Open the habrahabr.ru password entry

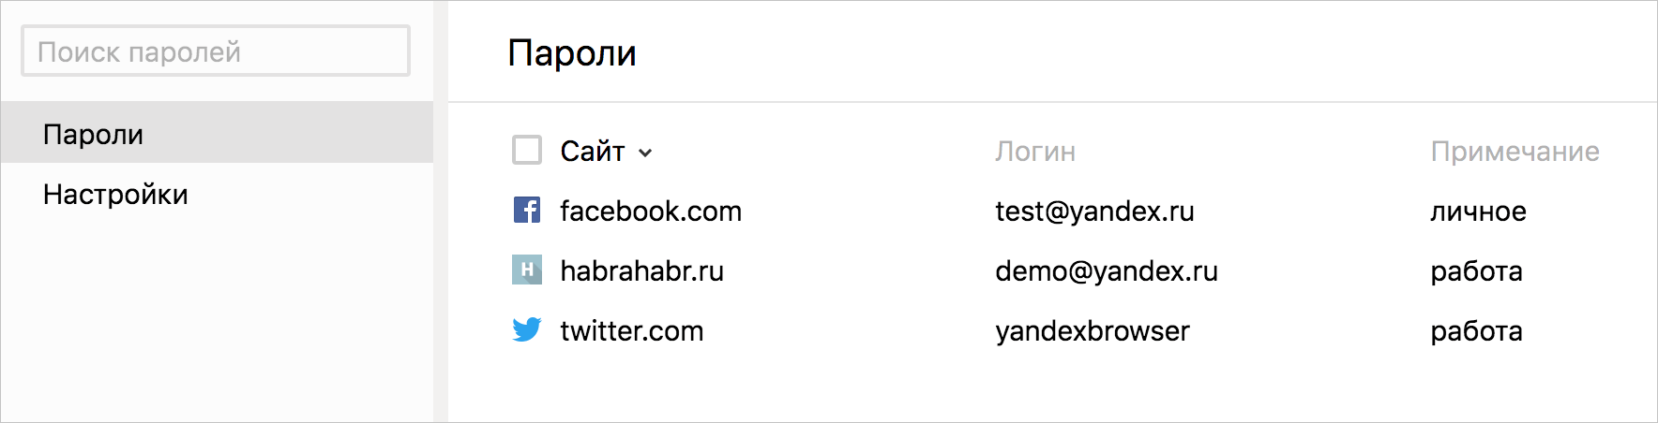click(641, 271)
